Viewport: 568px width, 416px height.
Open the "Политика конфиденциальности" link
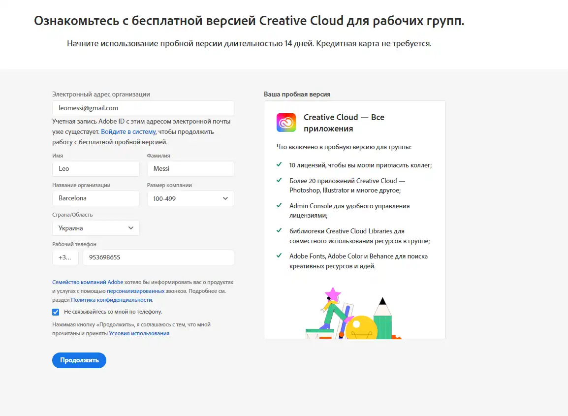click(111, 300)
